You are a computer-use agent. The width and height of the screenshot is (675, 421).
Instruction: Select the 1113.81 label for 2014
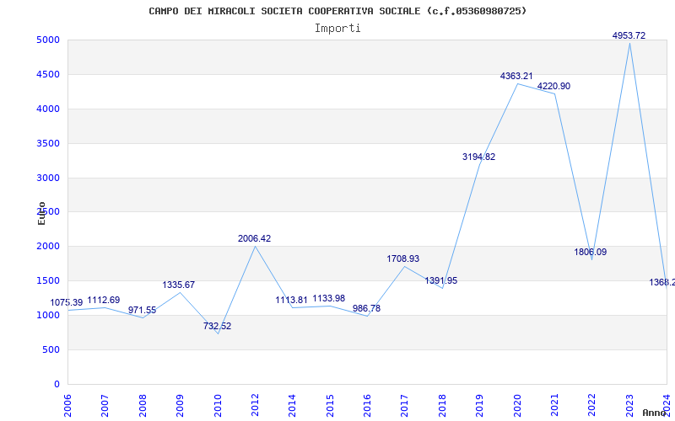click(x=291, y=301)
